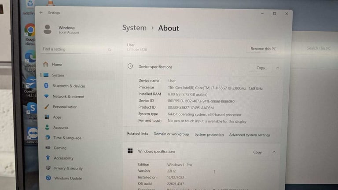Click the Windows Update sync icon
Screen dimensions: 338x190
point(48,178)
